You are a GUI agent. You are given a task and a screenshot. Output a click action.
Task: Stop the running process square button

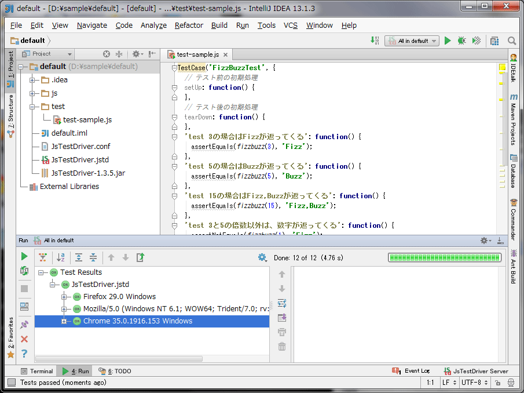click(24, 288)
